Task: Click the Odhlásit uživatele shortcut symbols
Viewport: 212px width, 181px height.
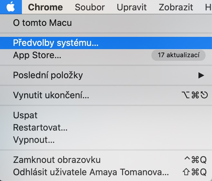Action: [x=195, y=171]
